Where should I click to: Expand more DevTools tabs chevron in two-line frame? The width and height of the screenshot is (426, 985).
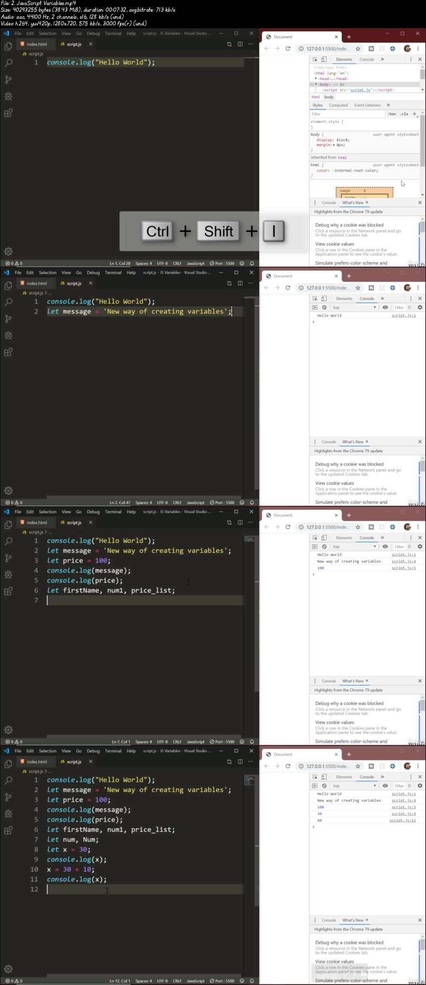[x=382, y=299]
